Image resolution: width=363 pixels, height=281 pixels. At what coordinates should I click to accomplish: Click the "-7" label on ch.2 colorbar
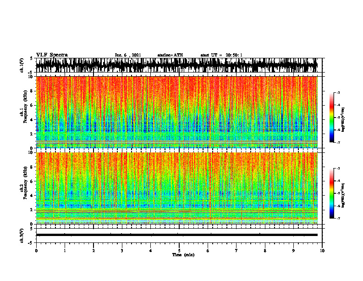[338, 218]
